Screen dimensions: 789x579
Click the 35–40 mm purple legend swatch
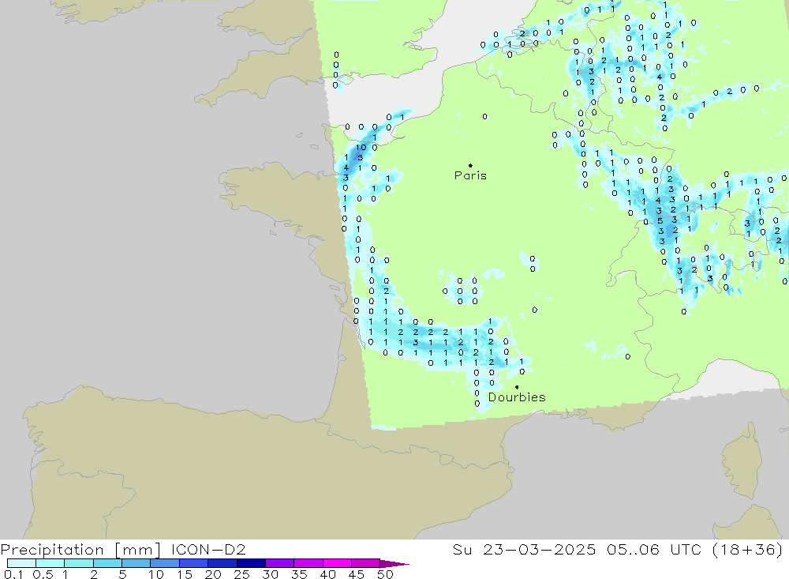coord(308,563)
